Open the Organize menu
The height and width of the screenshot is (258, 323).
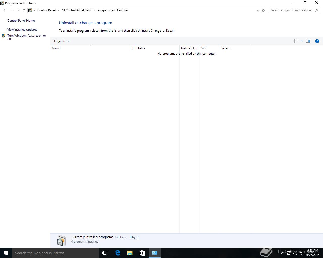[x=62, y=41]
